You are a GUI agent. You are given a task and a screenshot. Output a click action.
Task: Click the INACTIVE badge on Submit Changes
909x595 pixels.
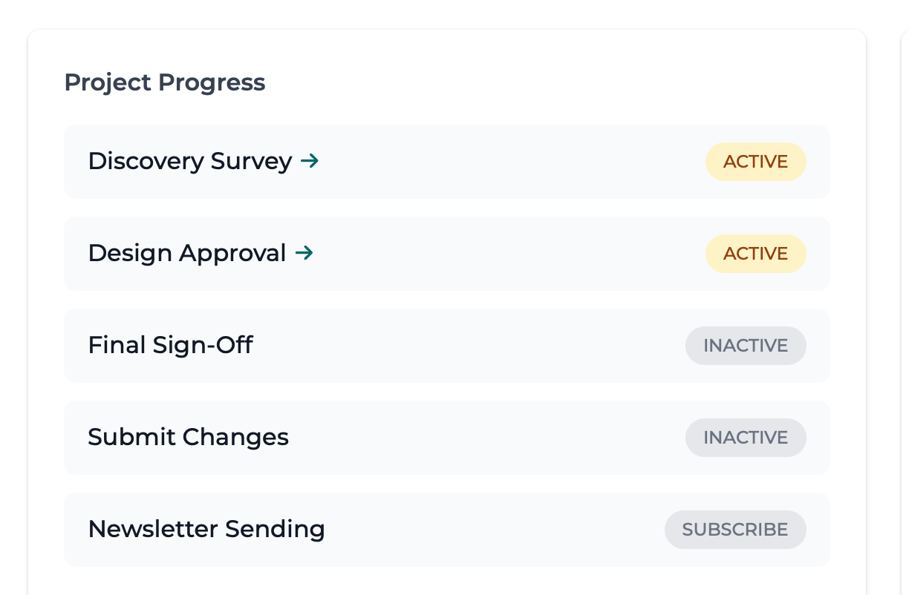pyautogui.click(x=746, y=437)
